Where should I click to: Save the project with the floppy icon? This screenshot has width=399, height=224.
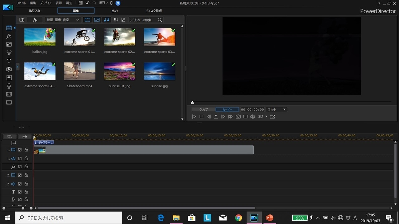81,3
